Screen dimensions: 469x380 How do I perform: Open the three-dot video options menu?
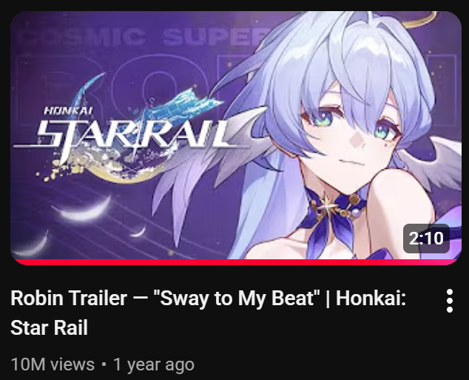(x=450, y=301)
